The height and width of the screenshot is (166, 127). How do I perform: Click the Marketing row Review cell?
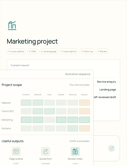(84, 120)
